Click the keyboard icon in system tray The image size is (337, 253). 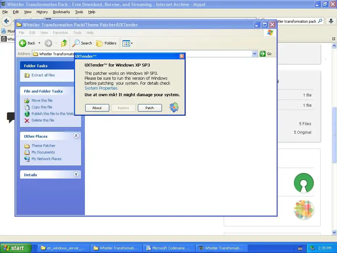pyautogui.click(x=300, y=248)
